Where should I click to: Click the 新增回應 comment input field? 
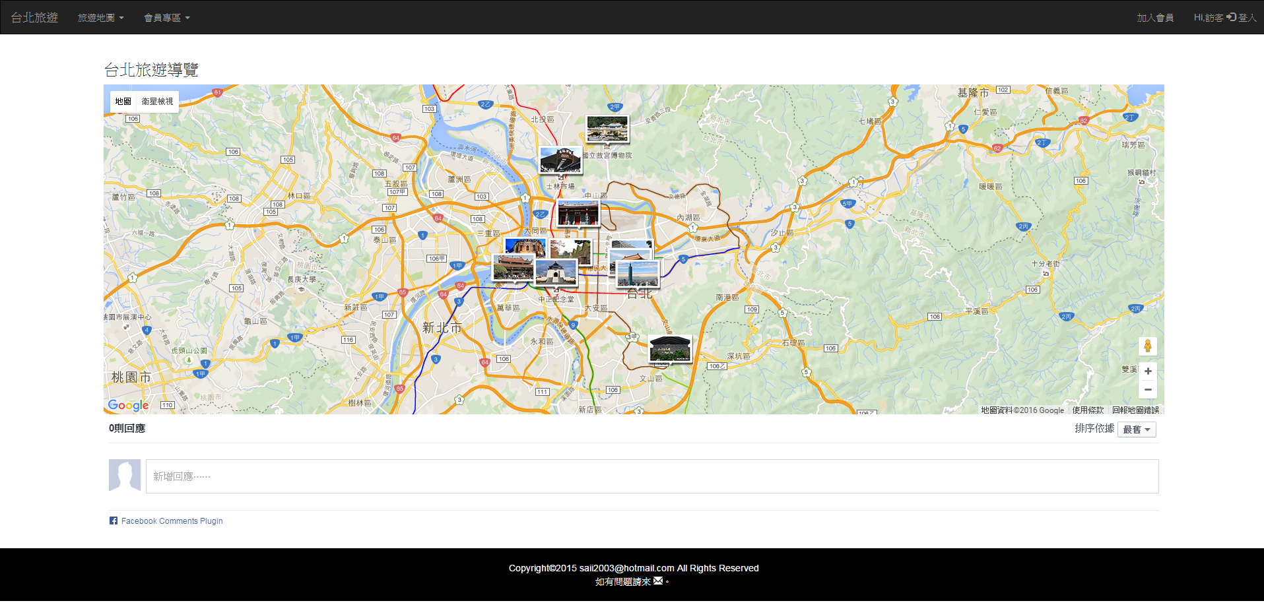[x=651, y=476]
